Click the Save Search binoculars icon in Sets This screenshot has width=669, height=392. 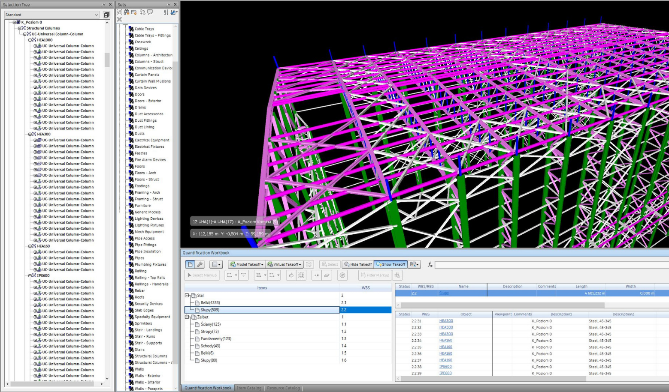[127, 12]
